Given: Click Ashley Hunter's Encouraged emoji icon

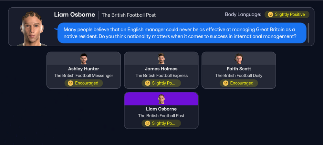Looking at the screenshot, I should (70, 83).
